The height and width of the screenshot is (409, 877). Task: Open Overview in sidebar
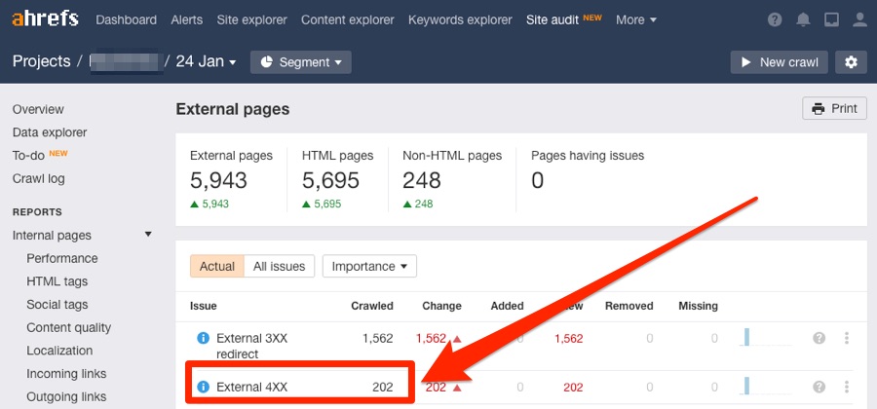pyautogui.click(x=38, y=109)
